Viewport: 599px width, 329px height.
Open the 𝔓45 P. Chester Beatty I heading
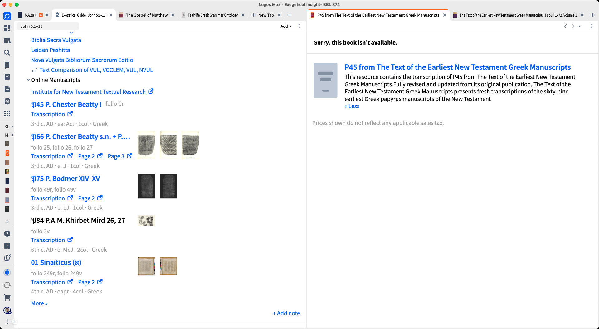pos(66,105)
